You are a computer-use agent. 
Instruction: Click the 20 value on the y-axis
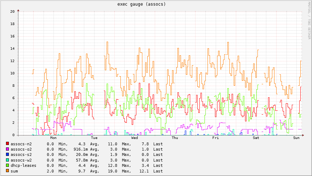[12, 12]
